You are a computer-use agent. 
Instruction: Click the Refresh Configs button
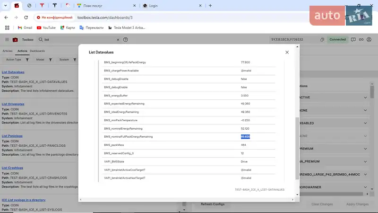[x=213, y=204]
